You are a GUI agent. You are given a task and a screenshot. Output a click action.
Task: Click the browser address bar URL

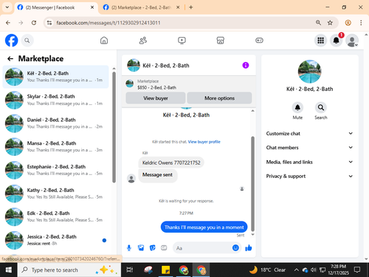(x=108, y=23)
